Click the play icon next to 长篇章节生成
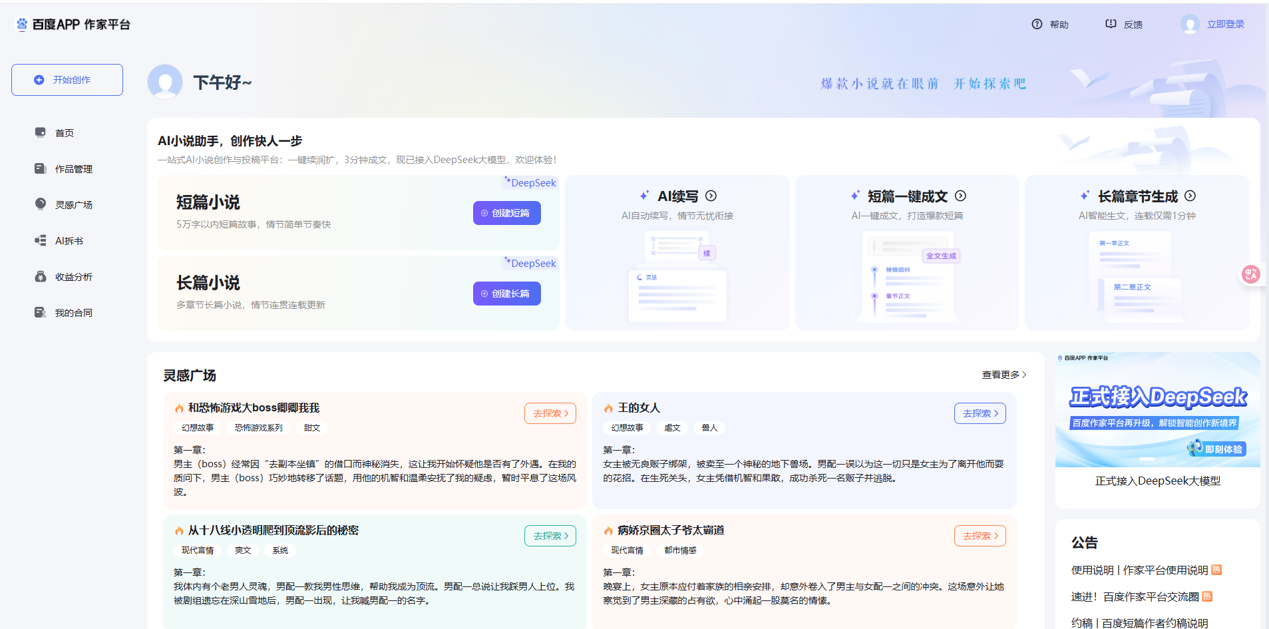 1190,196
